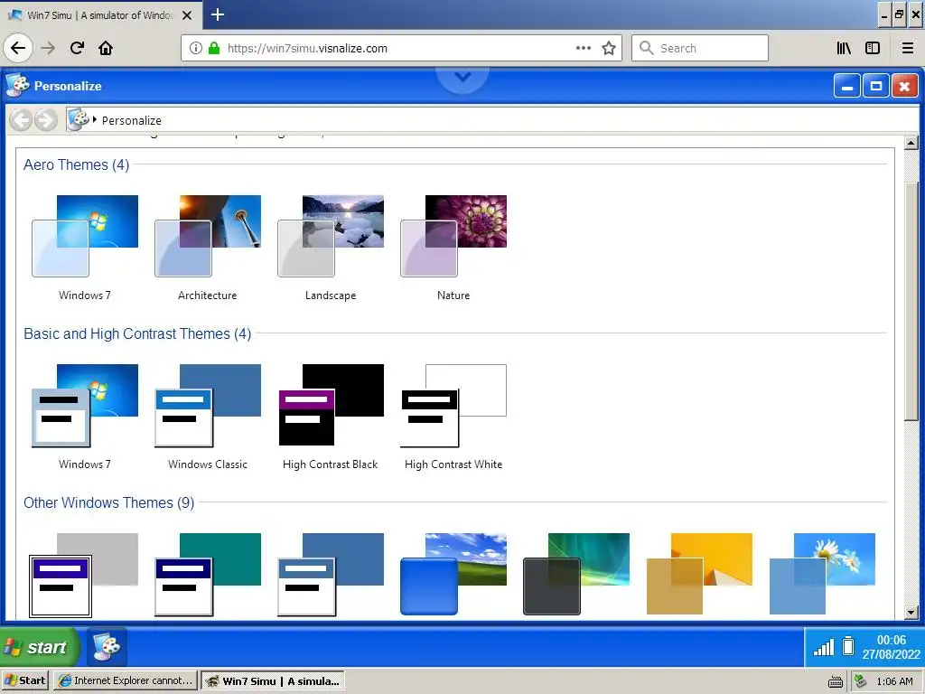This screenshot has width=925, height=694.
Task: Click the battery tray icon in the simulator
Action: (x=848, y=646)
